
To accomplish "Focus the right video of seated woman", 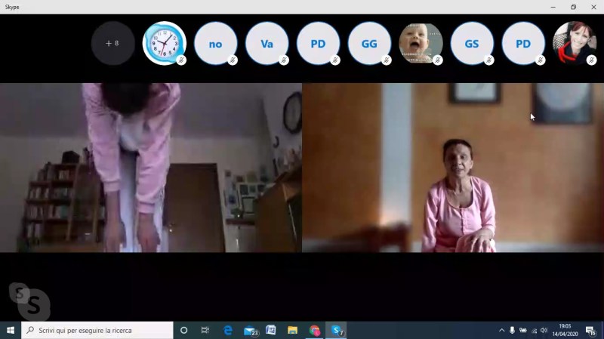I will (x=453, y=168).
